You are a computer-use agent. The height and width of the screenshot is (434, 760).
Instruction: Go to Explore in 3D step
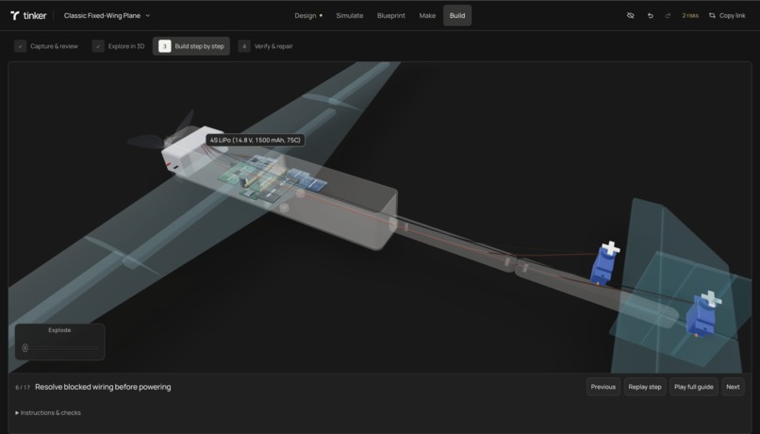119,46
